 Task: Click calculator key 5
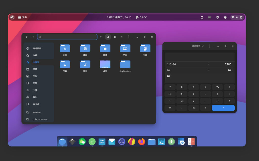point(182,94)
